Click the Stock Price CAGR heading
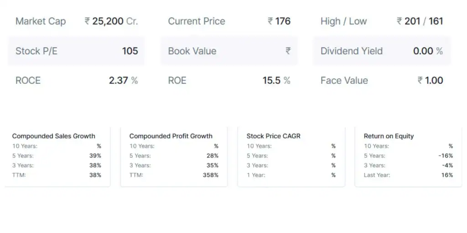The width and height of the screenshot is (467, 233). point(274,136)
